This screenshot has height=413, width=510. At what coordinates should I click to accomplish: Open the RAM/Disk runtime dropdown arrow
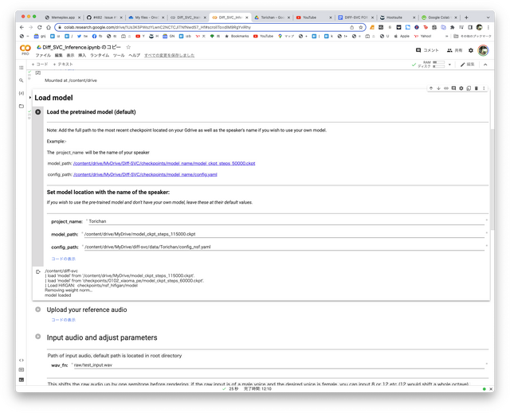(449, 64)
